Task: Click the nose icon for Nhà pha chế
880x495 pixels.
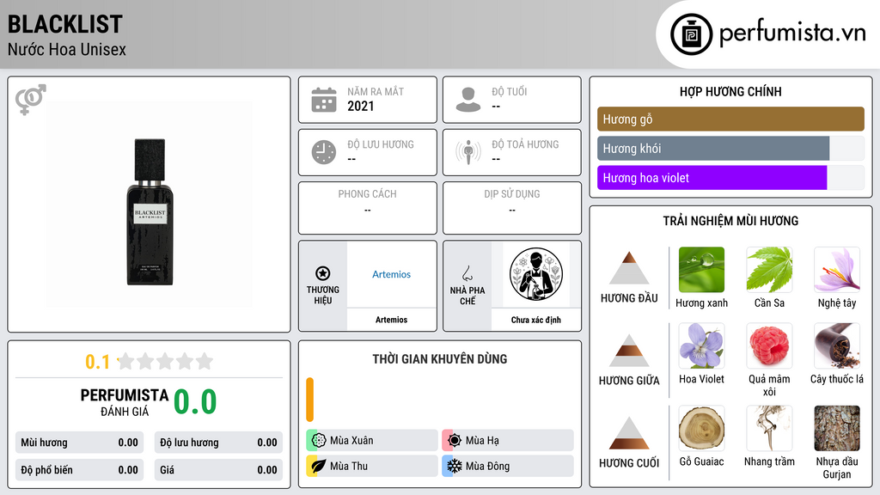Action: [467, 273]
